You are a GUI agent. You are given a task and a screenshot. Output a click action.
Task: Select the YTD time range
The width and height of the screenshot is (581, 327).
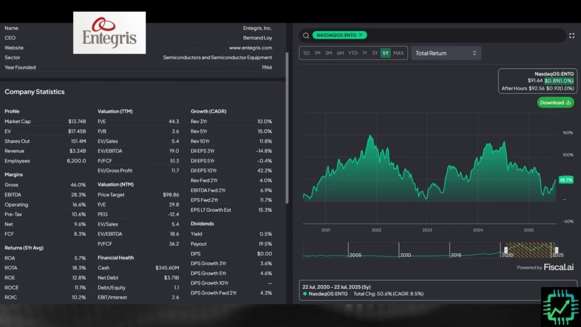353,53
